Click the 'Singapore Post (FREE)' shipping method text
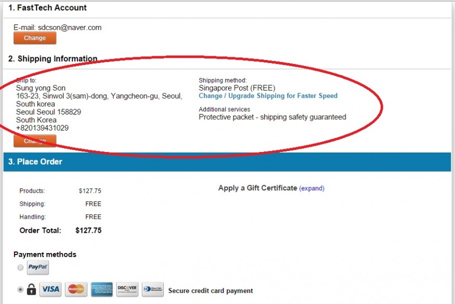Image resolution: width=455 pixels, height=304 pixels. click(x=237, y=88)
